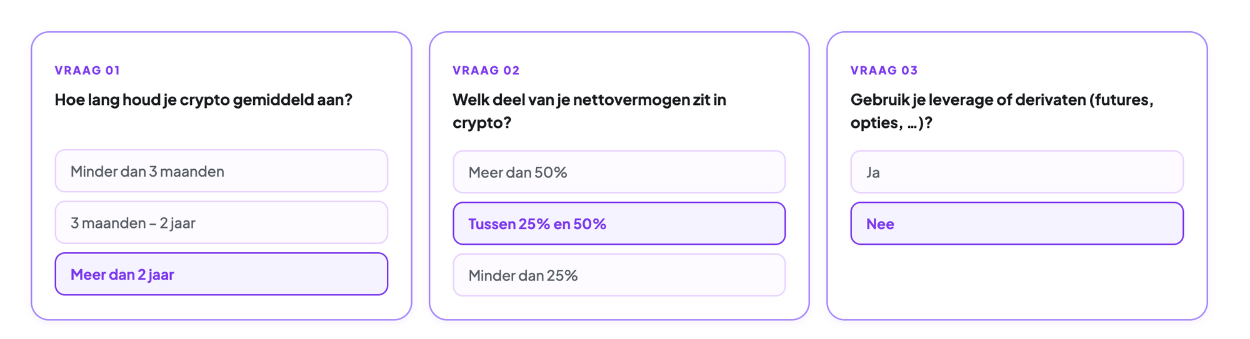
Task: Select 'Meer dan 50%' as answer
Action: click(x=619, y=172)
